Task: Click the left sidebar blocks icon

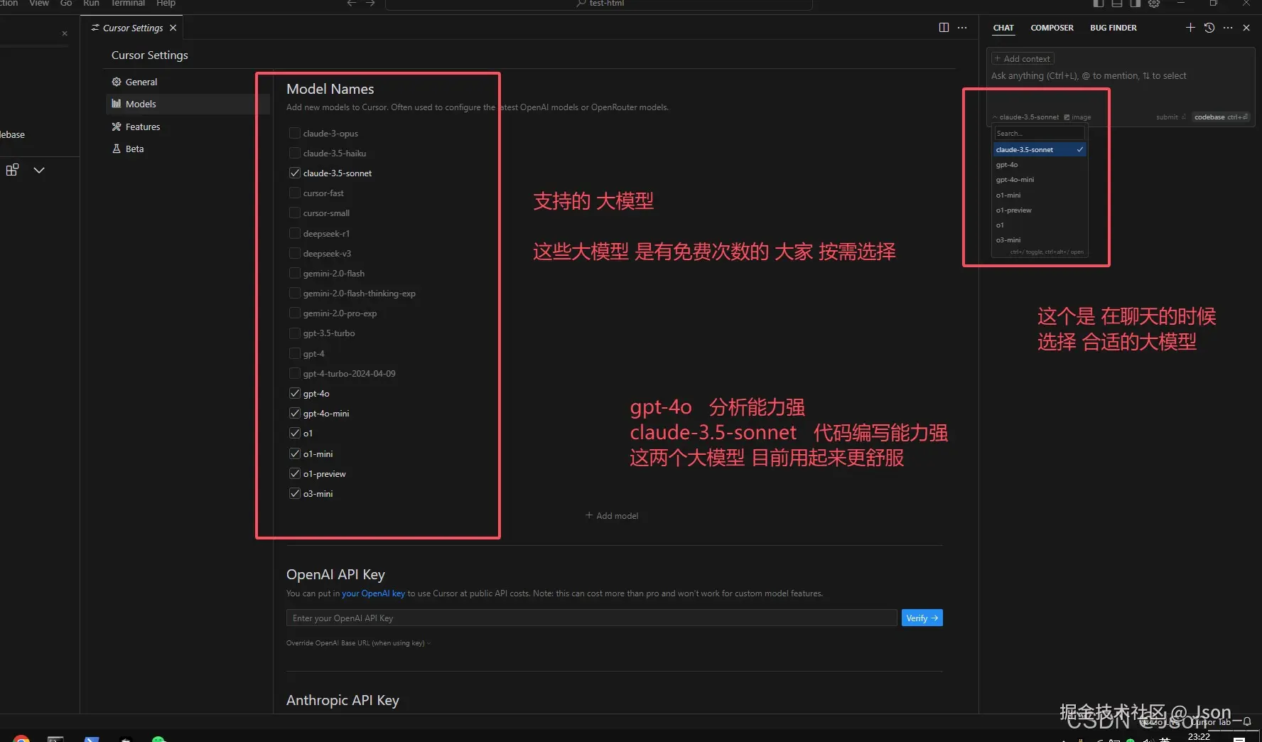Action: [x=12, y=170]
